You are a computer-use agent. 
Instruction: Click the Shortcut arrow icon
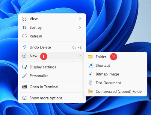tap(90, 65)
